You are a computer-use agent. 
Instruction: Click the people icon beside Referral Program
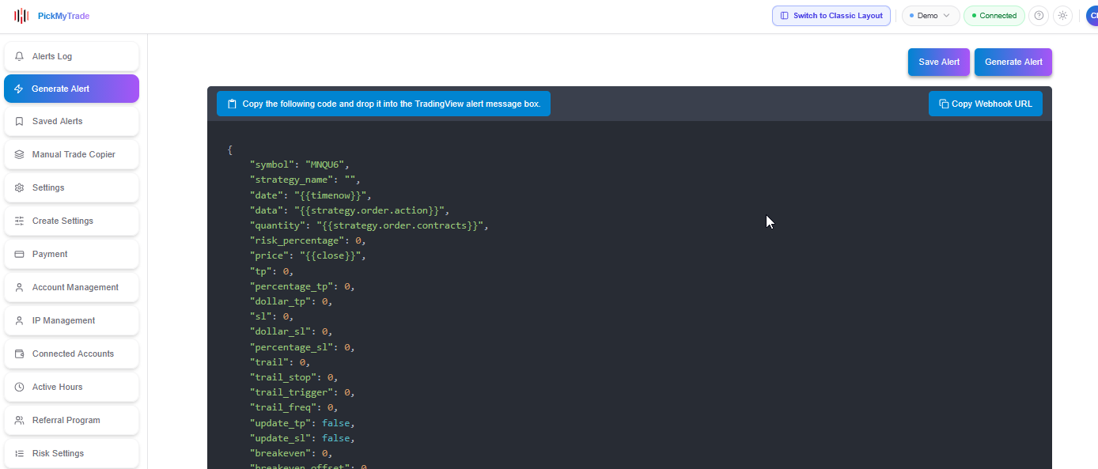pyautogui.click(x=19, y=420)
